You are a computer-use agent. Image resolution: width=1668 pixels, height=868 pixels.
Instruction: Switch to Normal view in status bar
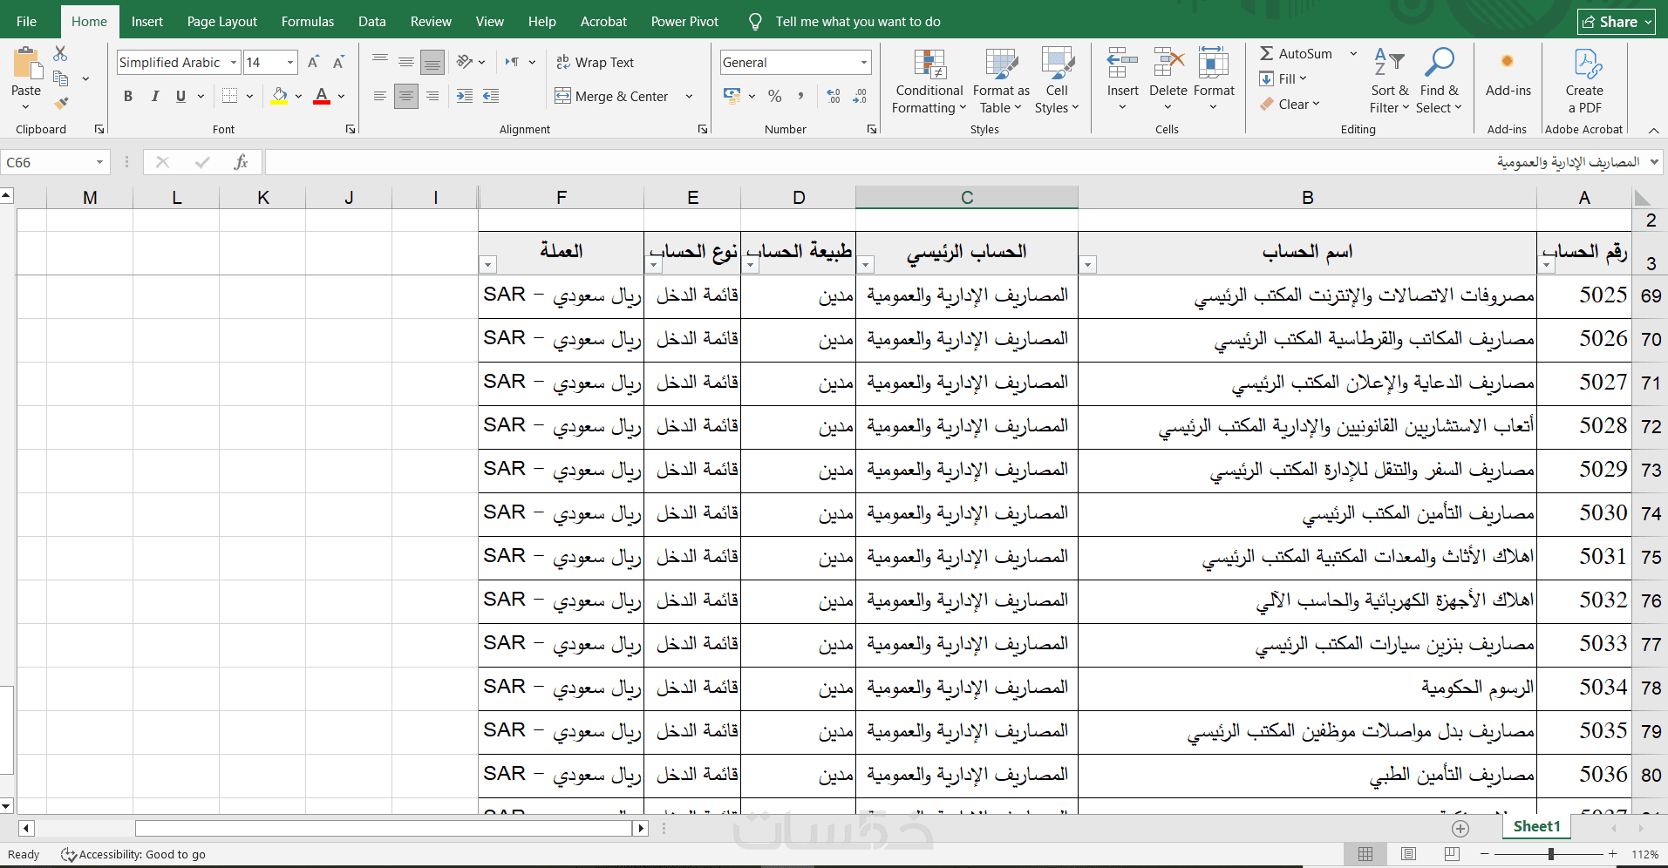point(1365,854)
